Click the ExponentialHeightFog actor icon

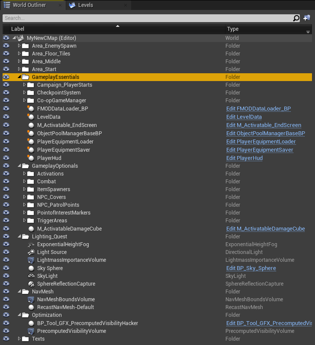coord(31,244)
